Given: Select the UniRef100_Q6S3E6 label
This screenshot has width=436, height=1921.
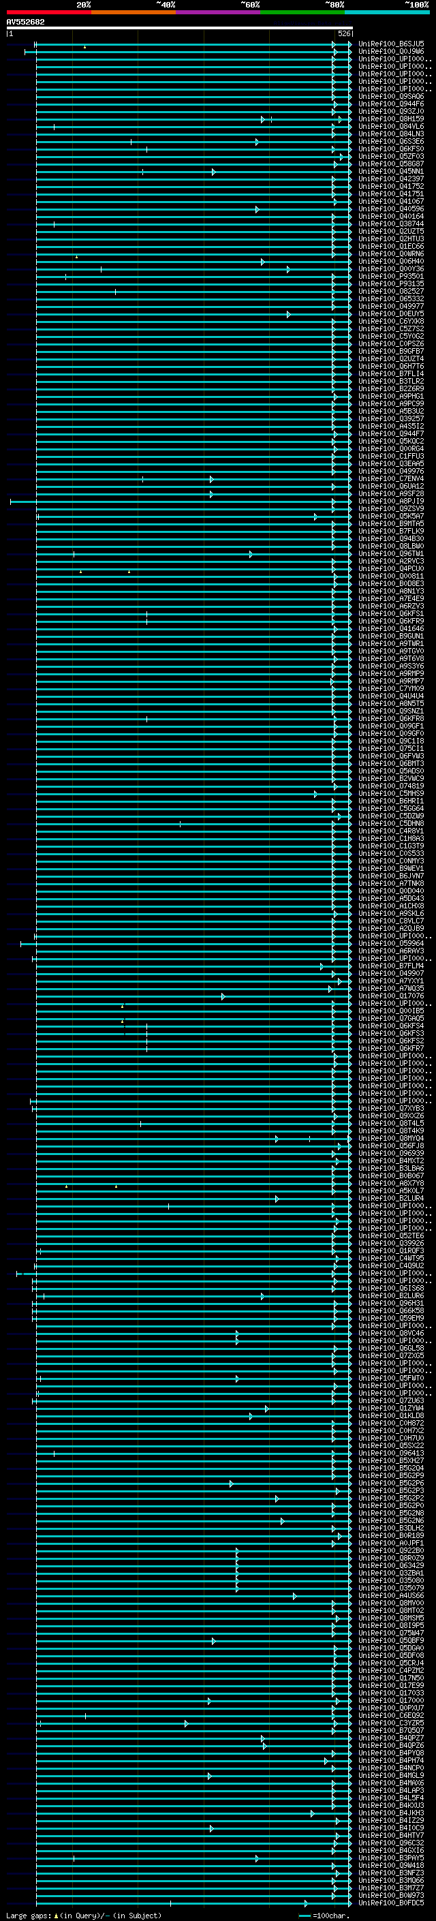Looking at the screenshot, I should coord(391,142).
